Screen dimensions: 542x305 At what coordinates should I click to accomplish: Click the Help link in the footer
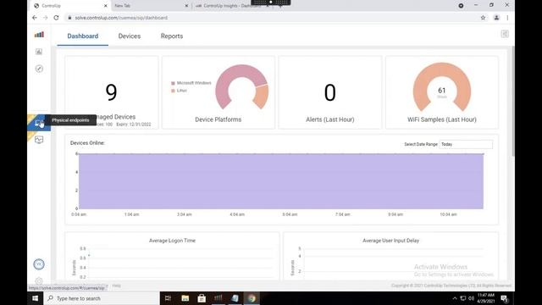pyautogui.click(x=117, y=286)
